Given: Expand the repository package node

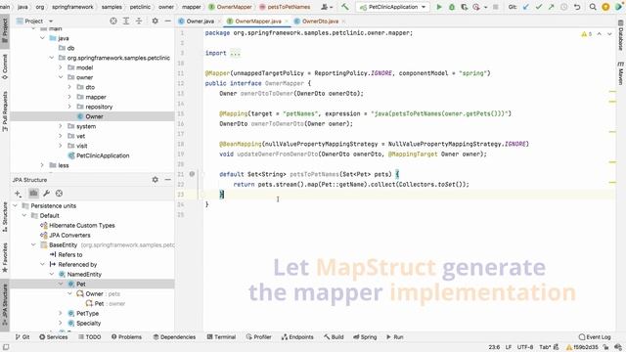Looking at the screenshot, I should coord(69,107).
